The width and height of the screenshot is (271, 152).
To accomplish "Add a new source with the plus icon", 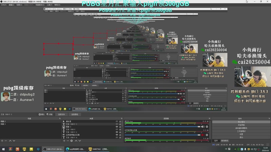I will tap(64, 141).
